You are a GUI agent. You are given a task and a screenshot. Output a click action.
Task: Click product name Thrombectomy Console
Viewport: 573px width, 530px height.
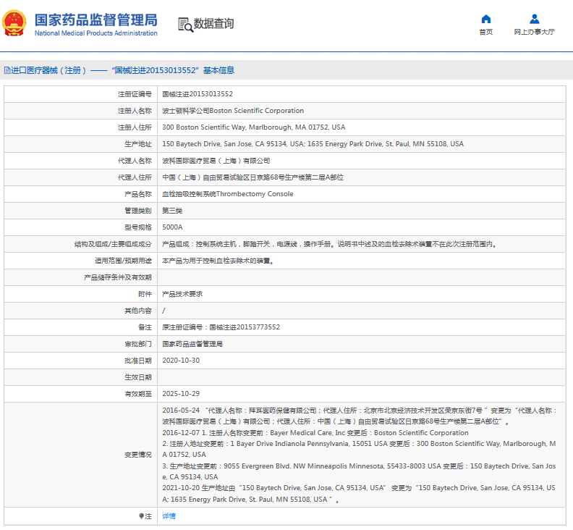click(x=228, y=194)
